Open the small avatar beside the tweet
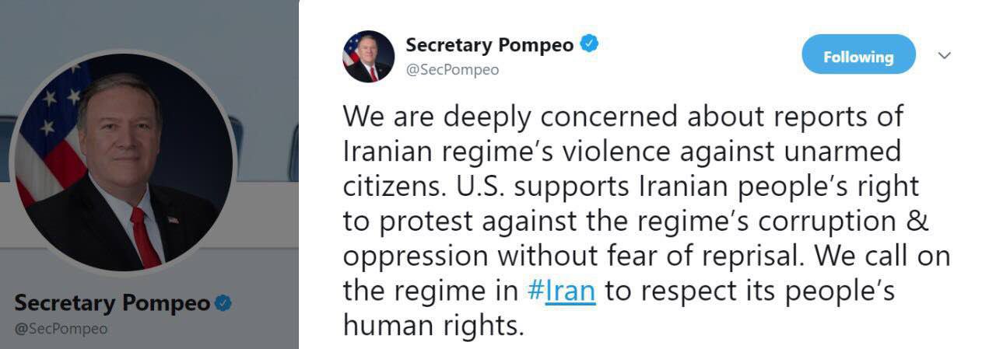996x349 pixels. coord(367,57)
